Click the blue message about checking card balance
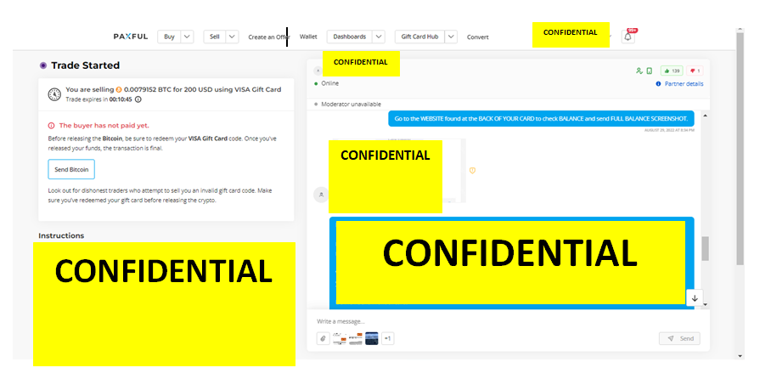The image size is (771, 379). click(x=541, y=119)
